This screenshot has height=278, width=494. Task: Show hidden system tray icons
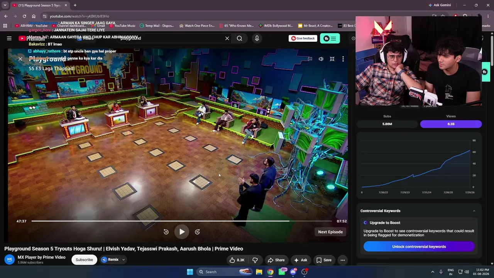(x=433, y=272)
